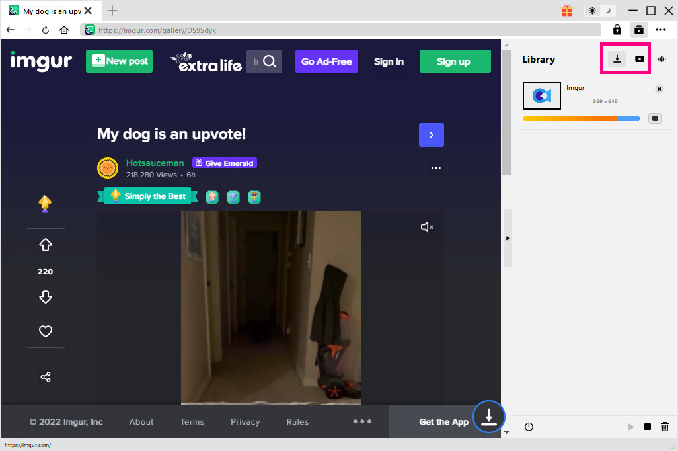678x451 pixels.
Task: Open the browser three-dot menu
Action: click(661, 30)
